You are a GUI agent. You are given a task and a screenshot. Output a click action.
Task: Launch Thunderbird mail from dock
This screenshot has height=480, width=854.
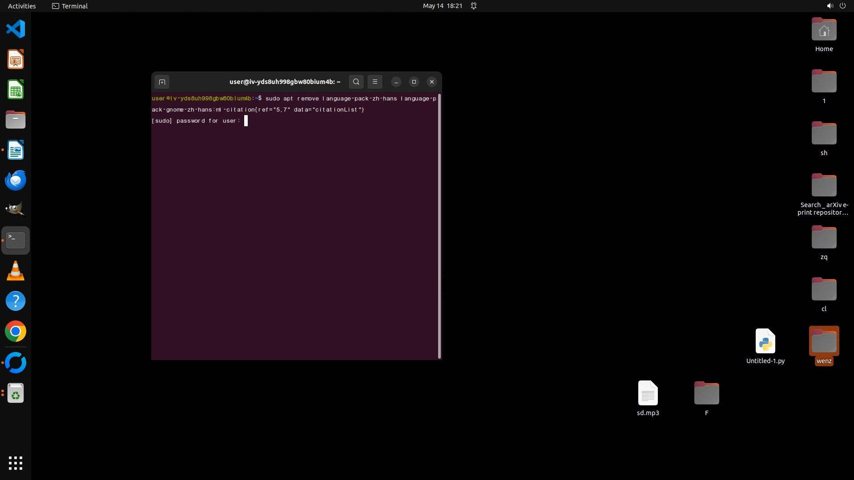16,180
